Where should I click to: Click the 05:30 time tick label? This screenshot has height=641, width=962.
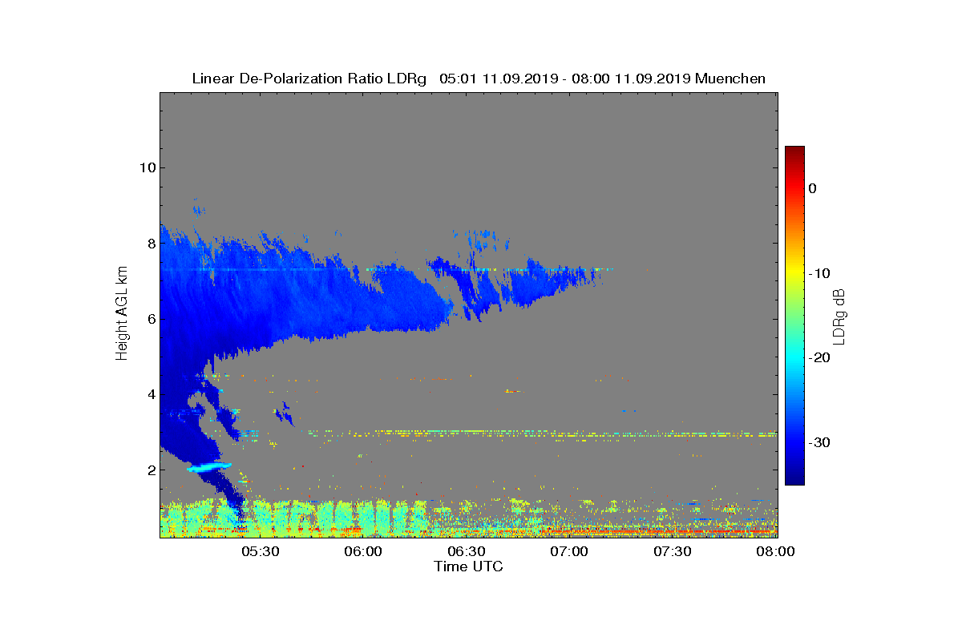click(x=260, y=551)
